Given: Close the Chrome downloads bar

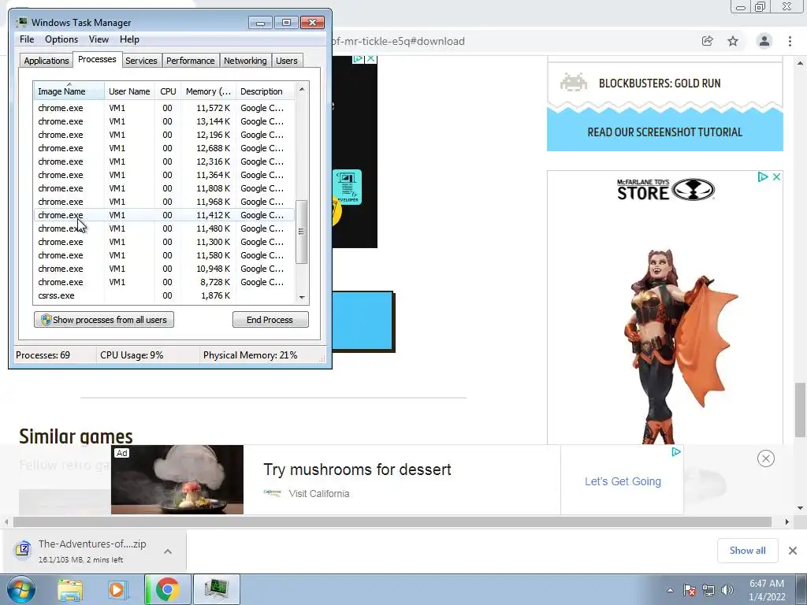Looking at the screenshot, I should [x=793, y=551].
